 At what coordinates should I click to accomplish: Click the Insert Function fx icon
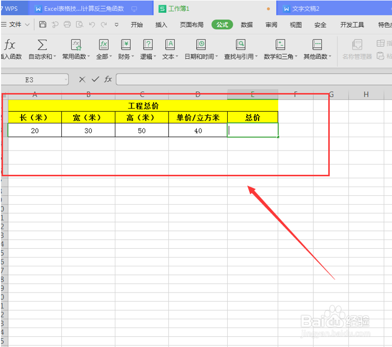point(9,45)
